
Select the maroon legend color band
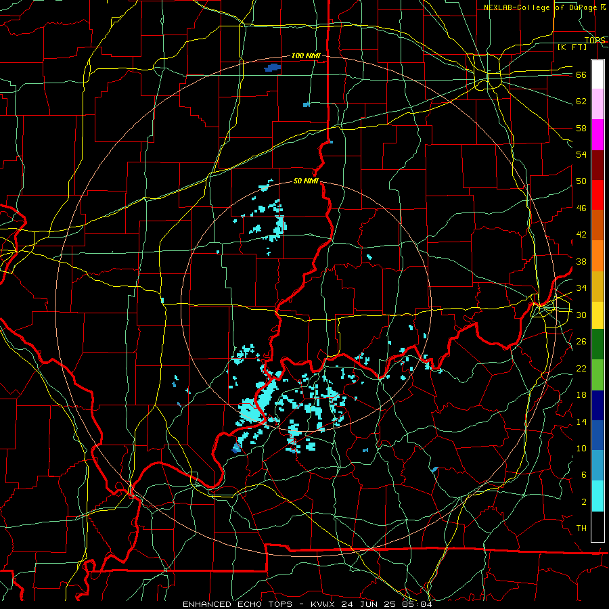tap(597, 164)
